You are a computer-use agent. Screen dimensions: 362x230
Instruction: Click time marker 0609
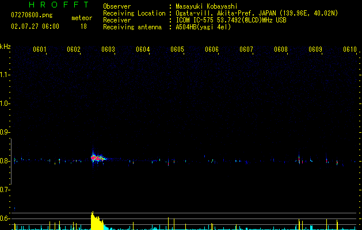pyautogui.click(x=315, y=49)
